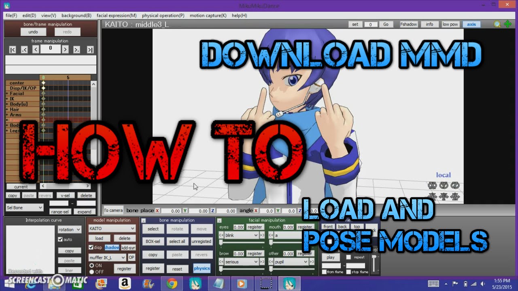Viewport: 518px width, 291px height.
Task: Expand the Facial bone group in timeline
Action: (x=7, y=93)
